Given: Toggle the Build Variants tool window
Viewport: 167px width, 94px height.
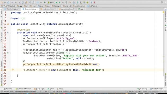Looking at the screenshot, I should point(1,80).
